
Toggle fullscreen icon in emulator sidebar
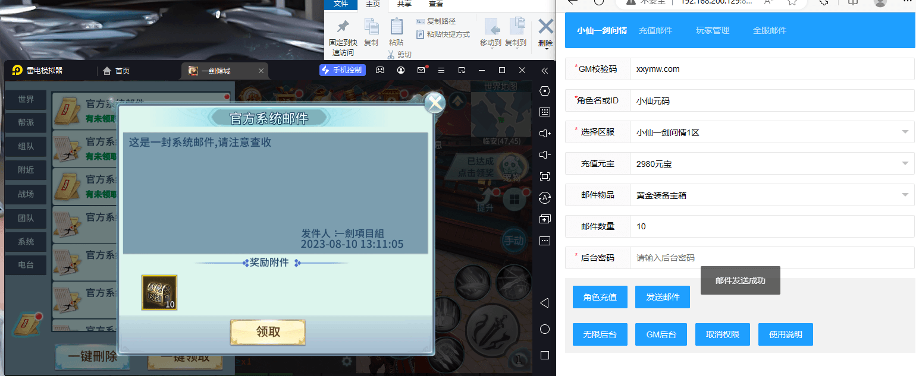point(544,176)
